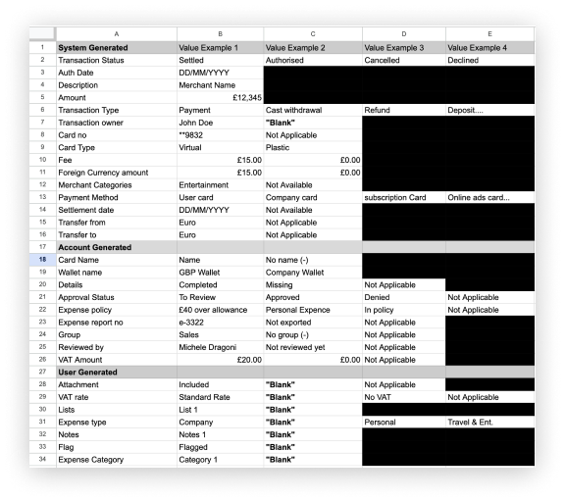
Task: Click the 'Virtual' cell
Action: [220, 148]
